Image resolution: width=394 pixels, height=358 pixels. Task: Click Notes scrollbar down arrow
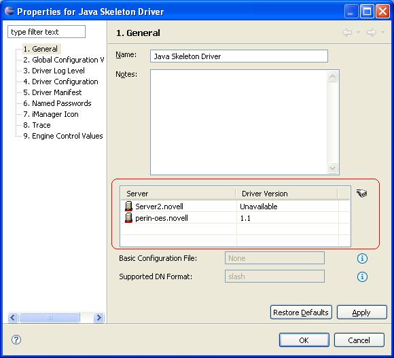click(333, 168)
